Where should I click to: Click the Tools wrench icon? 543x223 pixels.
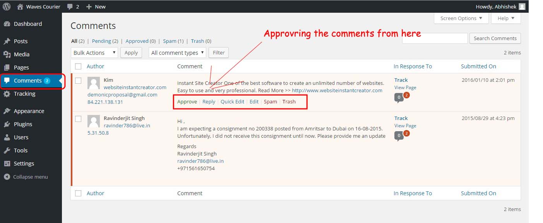pyautogui.click(x=7, y=150)
